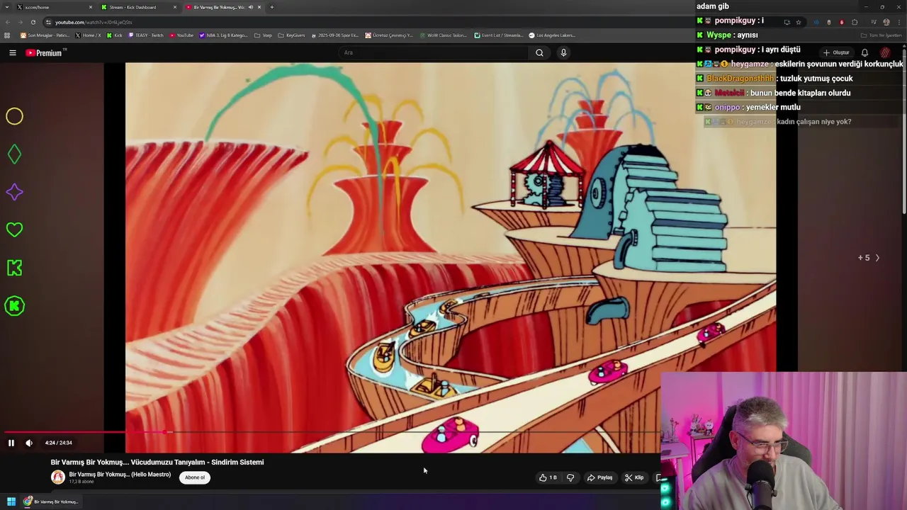Open the browser three-dot menu

[x=898, y=22]
